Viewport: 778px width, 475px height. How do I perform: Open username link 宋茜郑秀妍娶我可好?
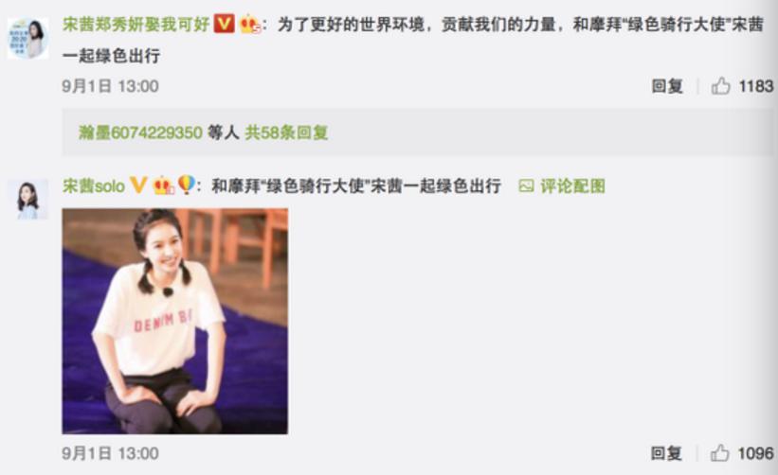tap(136, 24)
